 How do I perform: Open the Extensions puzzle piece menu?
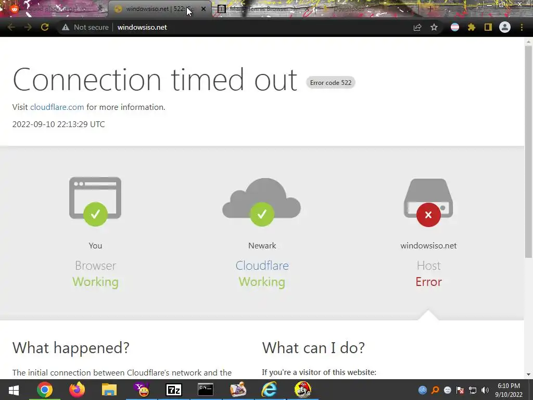472,27
